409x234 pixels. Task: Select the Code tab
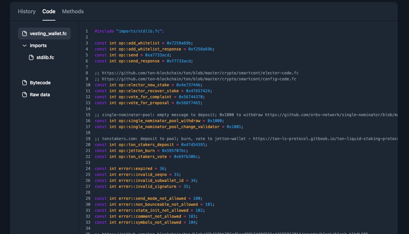[49, 11]
